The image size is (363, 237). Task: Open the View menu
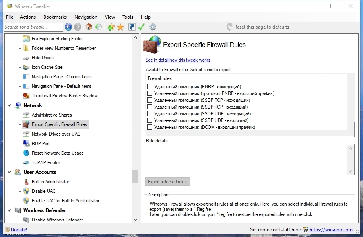[110, 17]
